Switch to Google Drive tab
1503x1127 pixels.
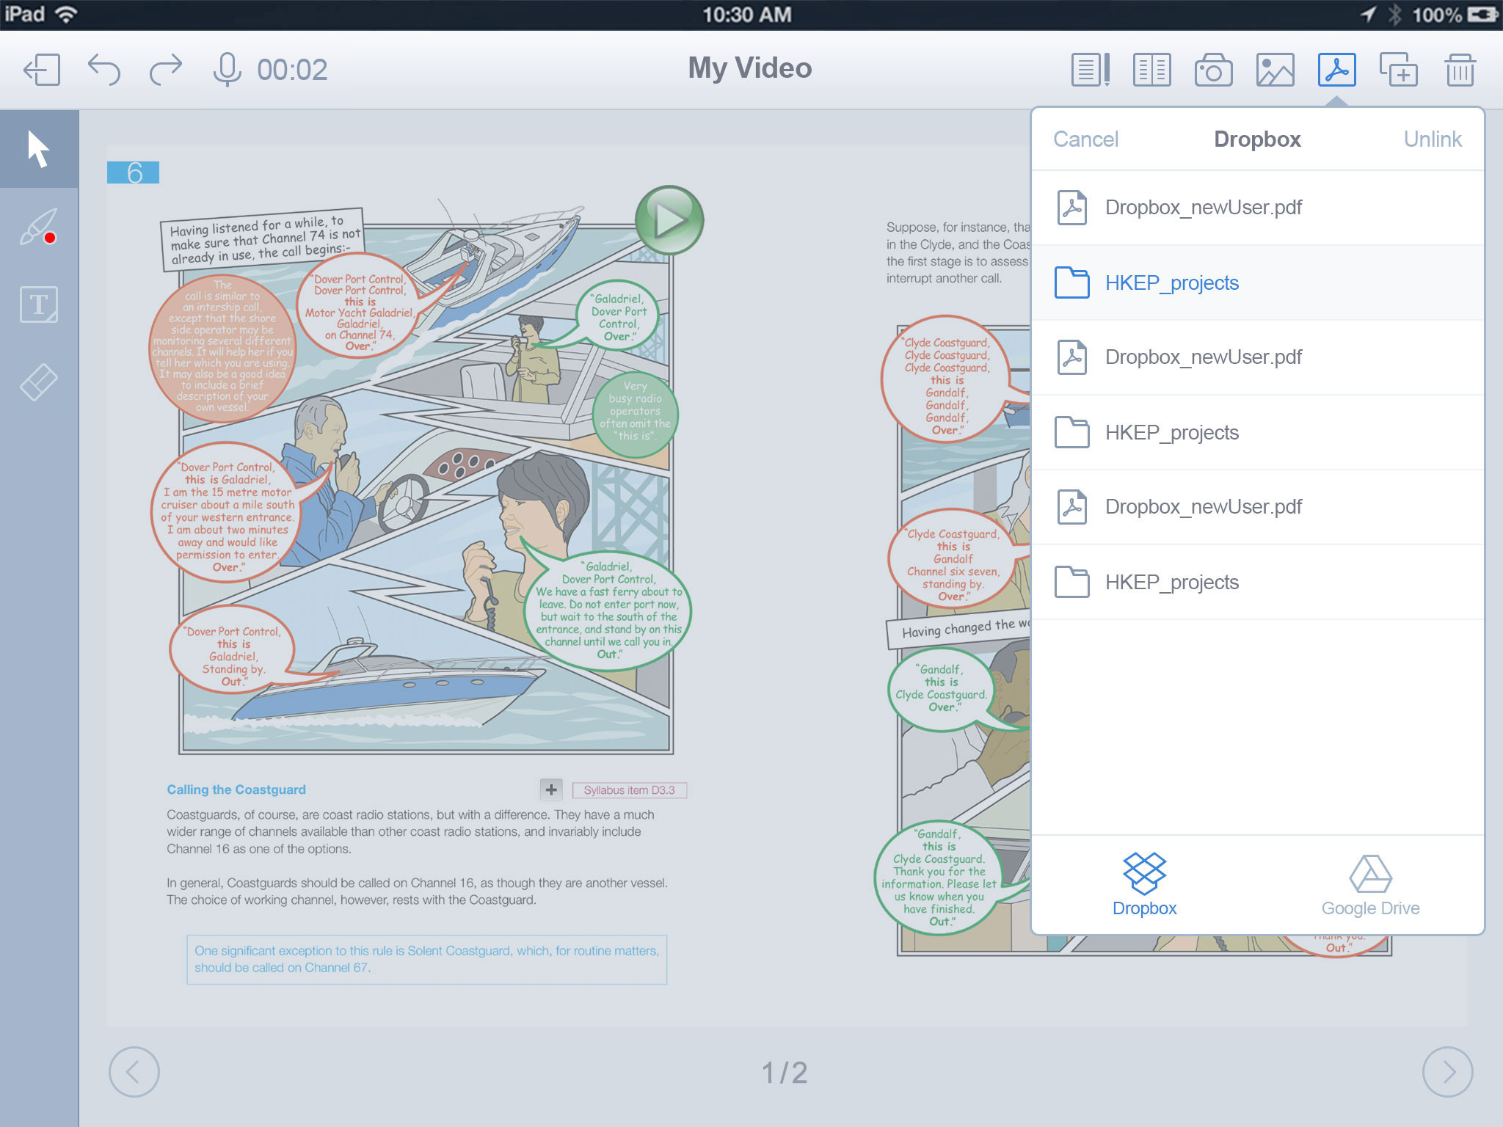[x=1370, y=886]
